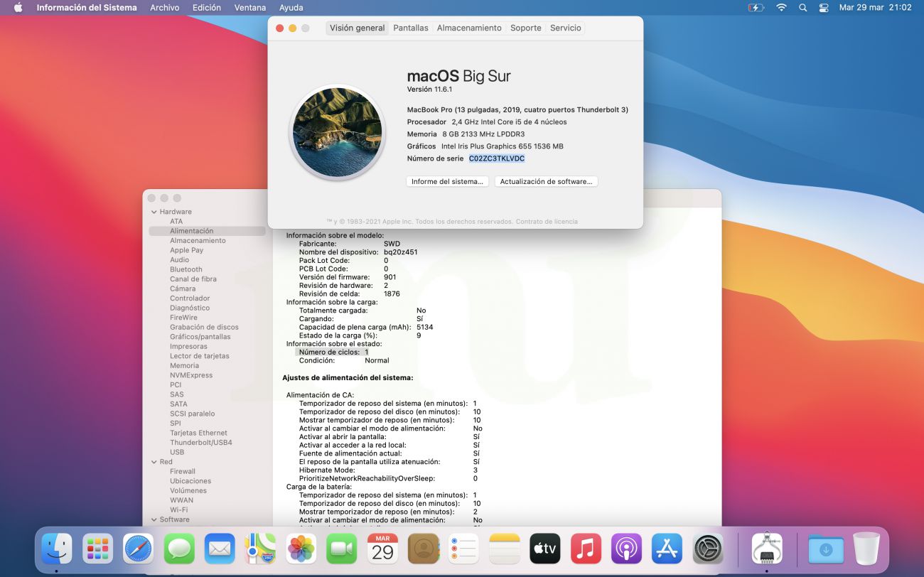
Task: Collapse the Red section
Action: (154, 462)
